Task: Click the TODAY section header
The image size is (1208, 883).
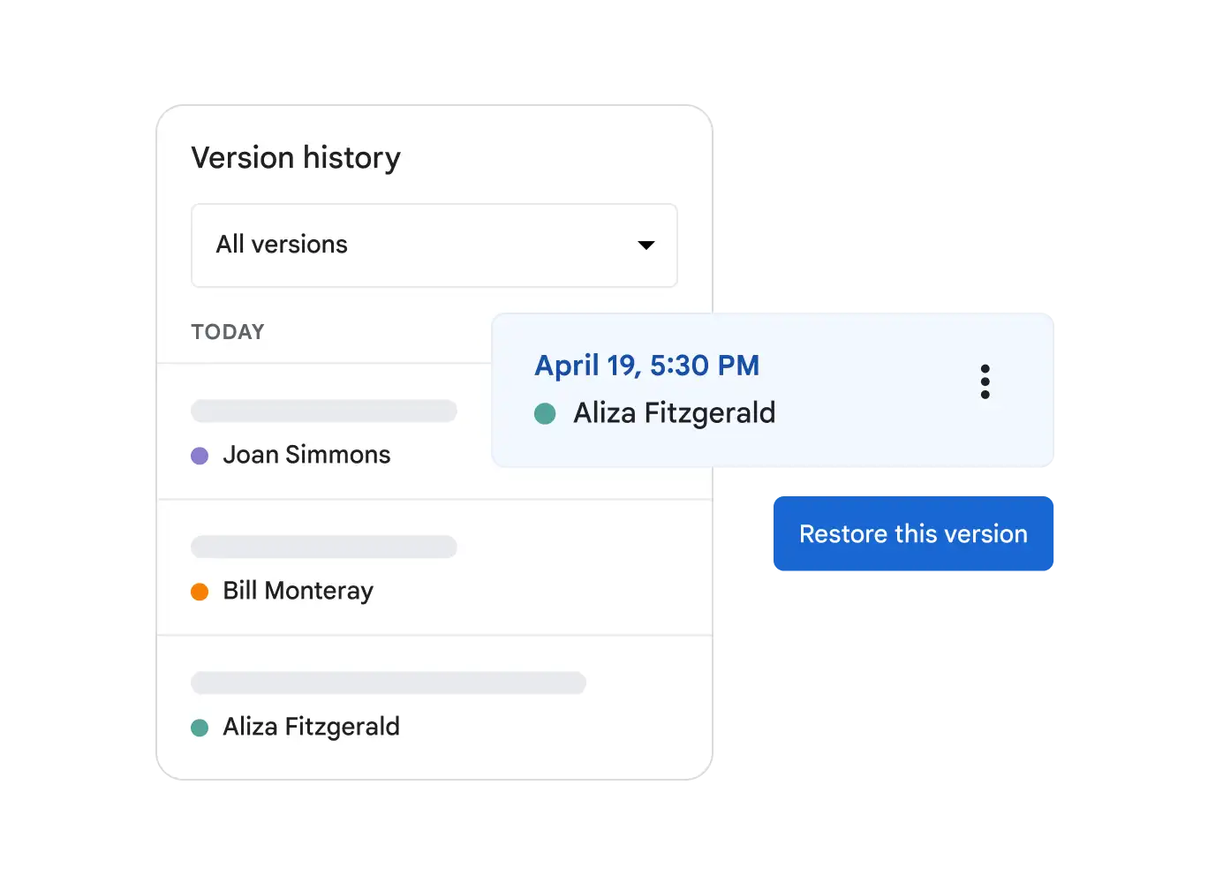Action: tap(228, 332)
